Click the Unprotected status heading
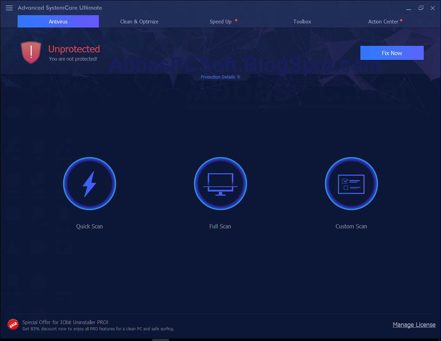 click(74, 49)
